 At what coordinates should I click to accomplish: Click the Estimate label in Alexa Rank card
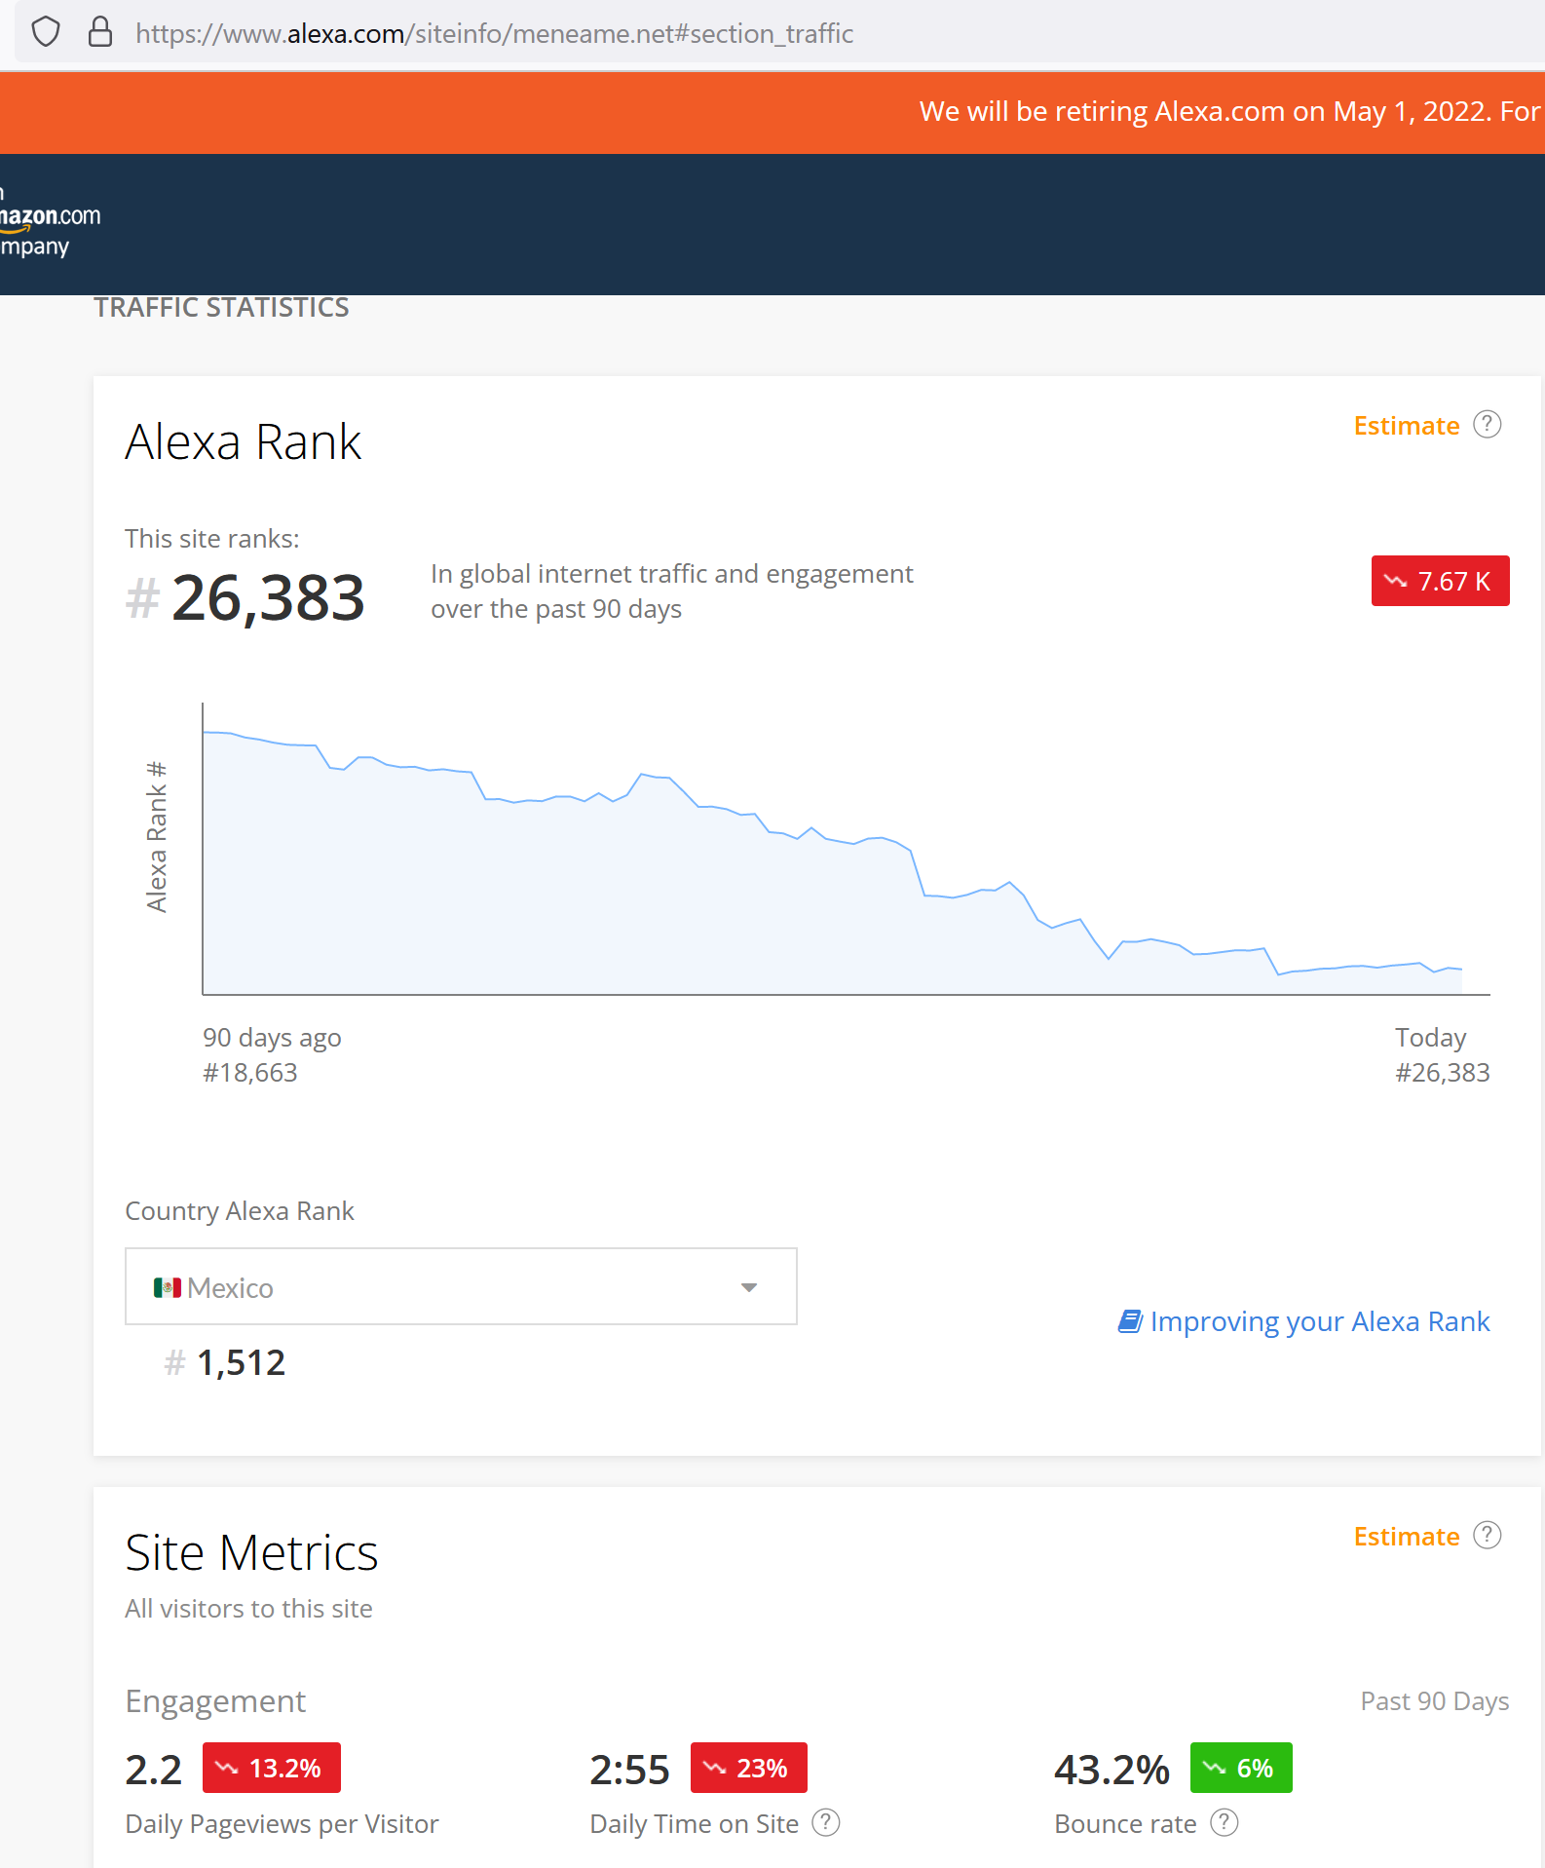tap(1406, 426)
